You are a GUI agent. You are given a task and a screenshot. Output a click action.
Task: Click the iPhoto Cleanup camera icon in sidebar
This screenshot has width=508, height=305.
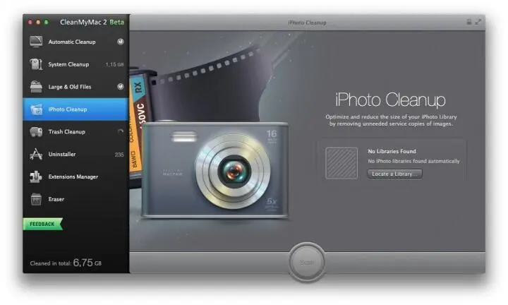click(36, 109)
